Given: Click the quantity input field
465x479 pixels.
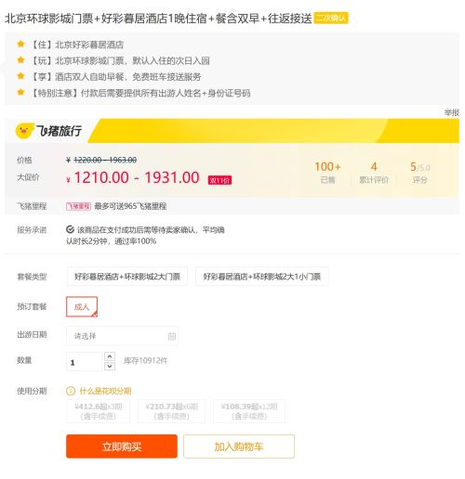Looking at the screenshot, I should click(x=84, y=362).
